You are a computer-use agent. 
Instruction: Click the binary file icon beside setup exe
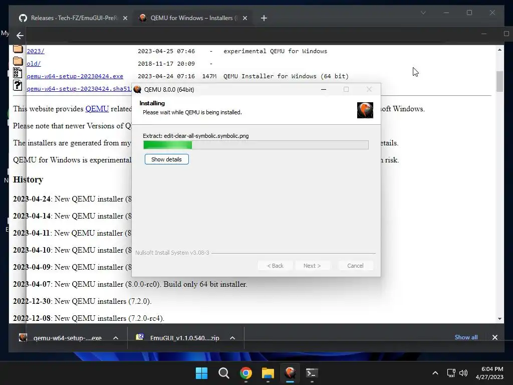pos(18,73)
